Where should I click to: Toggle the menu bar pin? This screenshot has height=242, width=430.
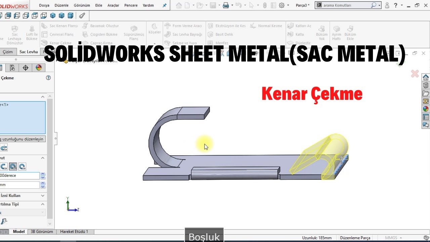point(164,5)
